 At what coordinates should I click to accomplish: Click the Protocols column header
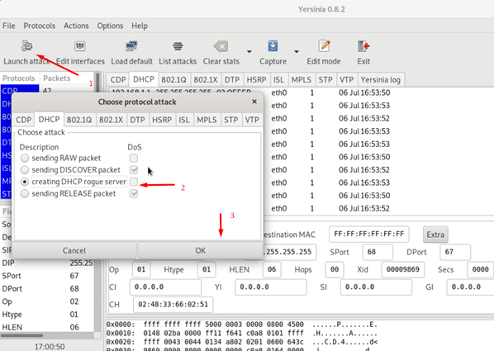tap(19, 78)
